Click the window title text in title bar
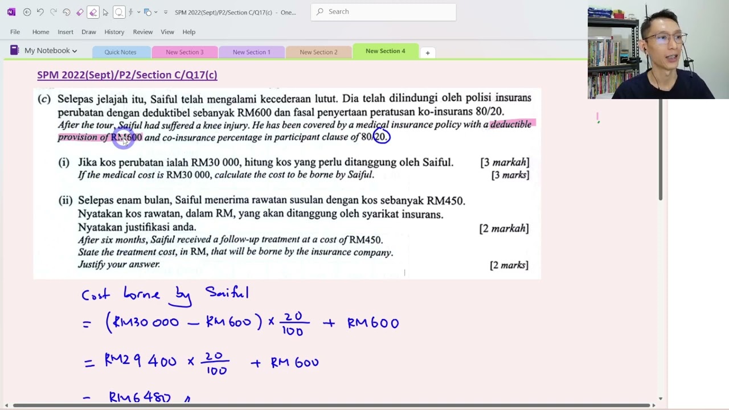The height and width of the screenshot is (410, 729). pyautogui.click(x=235, y=12)
